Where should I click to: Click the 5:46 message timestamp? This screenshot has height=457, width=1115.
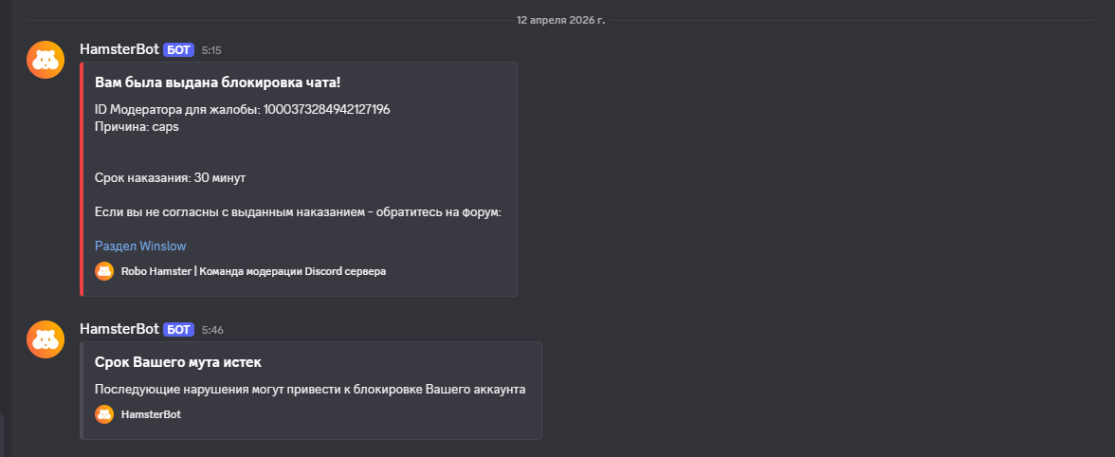212,330
